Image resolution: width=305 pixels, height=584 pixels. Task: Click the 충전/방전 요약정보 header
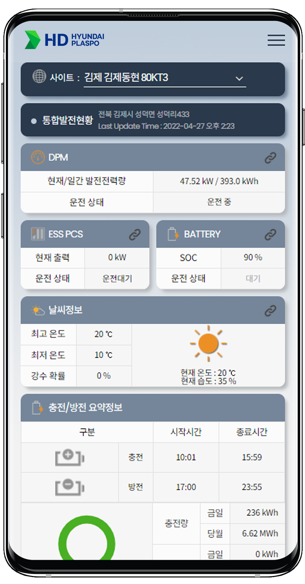tap(85, 408)
